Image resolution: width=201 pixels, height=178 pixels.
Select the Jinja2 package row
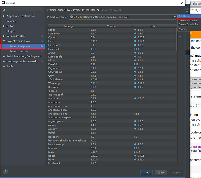[111, 53]
